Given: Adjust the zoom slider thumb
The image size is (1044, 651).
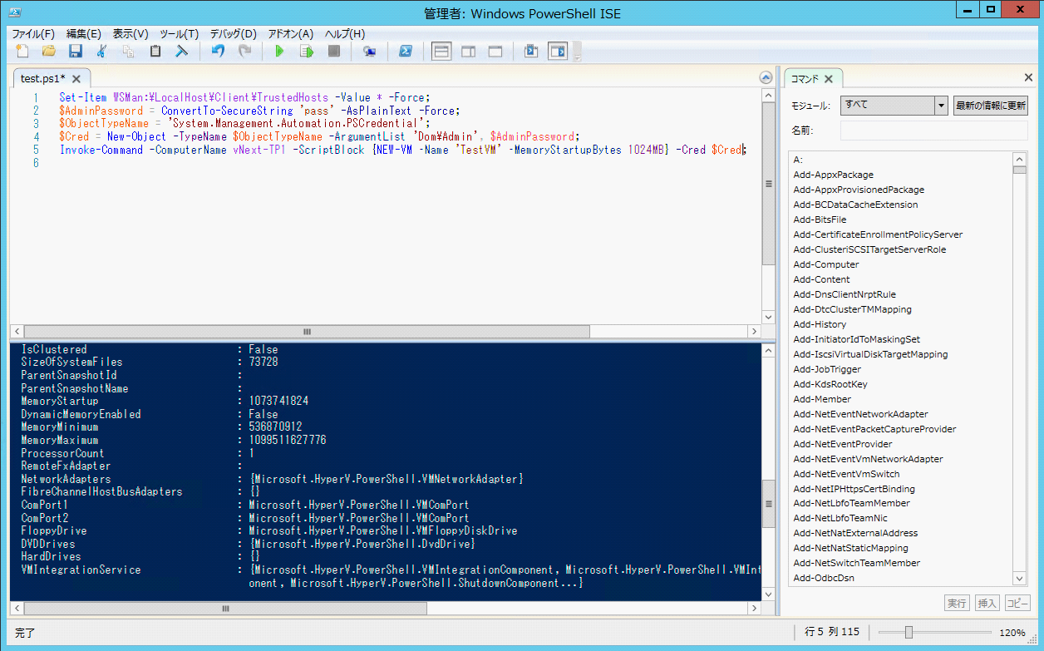Looking at the screenshot, I should tap(909, 632).
